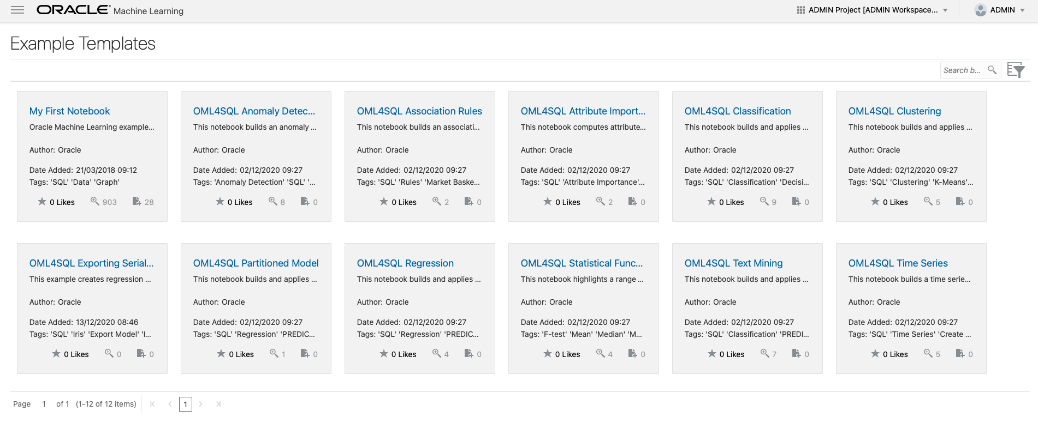Image resolution: width=1038 pixels, height=423 pixels.
Task: Go to last page of templates
Action: [218, 404]
